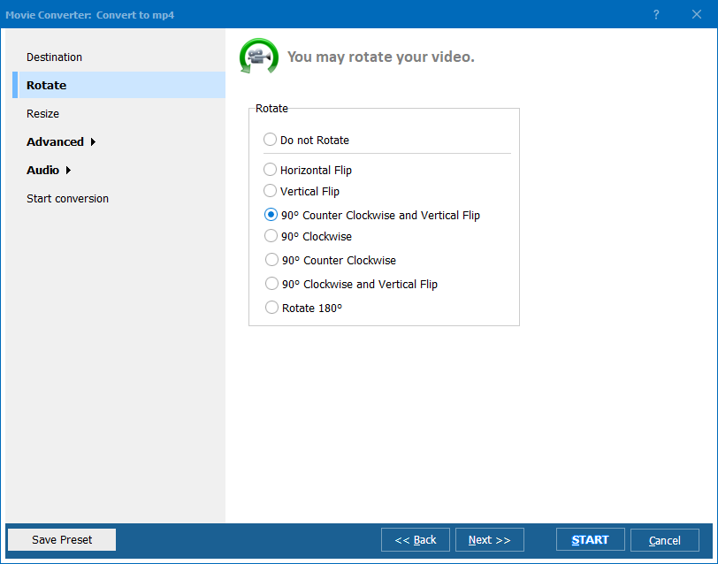Select the Do not Rotate option
The width and height of the screenshot is (718, 564).
click(270, 140)
